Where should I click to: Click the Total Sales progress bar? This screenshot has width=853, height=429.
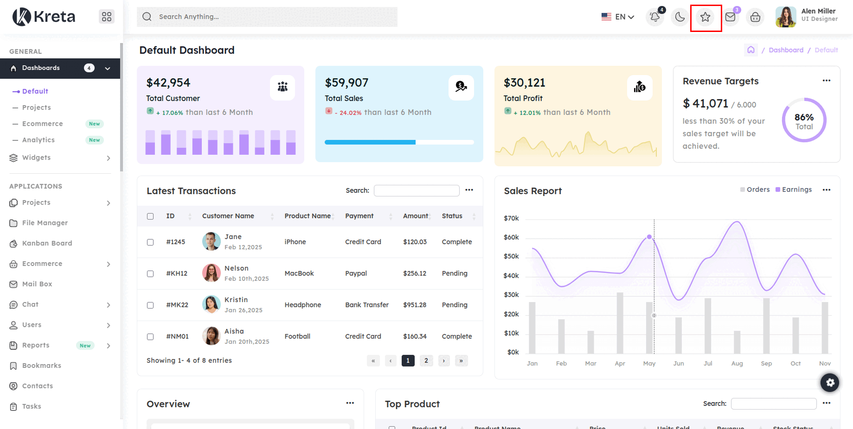(399, 142)
